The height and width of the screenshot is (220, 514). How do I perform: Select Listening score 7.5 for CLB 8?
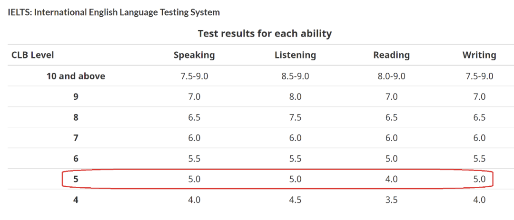pyautogui.click(x=295, y=117)
